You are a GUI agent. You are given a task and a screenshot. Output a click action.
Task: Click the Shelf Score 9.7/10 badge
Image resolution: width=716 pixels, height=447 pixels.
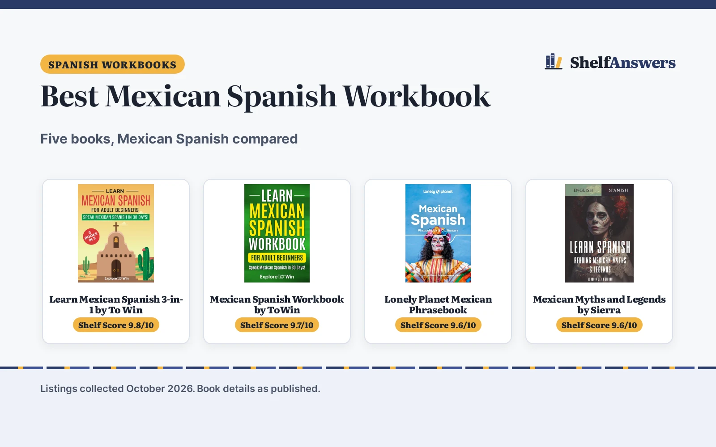[277, 325]
